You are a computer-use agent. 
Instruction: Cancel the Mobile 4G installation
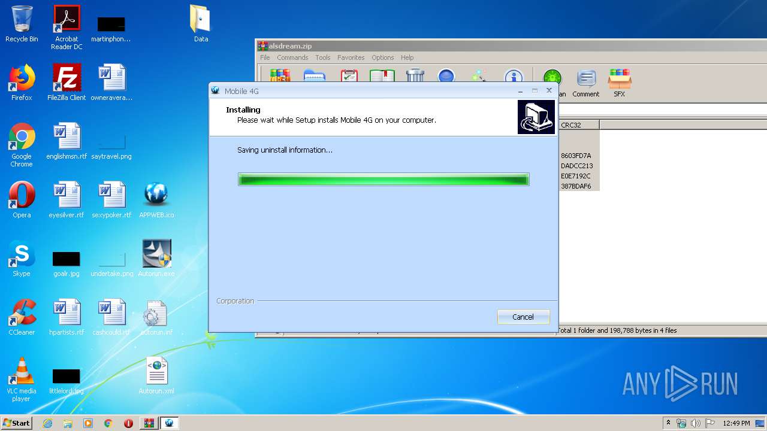click(x=523, y=317)
